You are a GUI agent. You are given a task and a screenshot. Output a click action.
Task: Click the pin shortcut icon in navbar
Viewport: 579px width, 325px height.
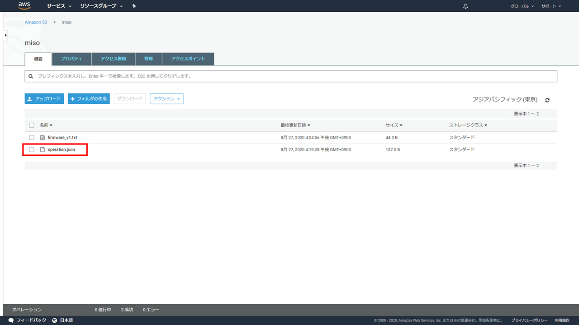click(134, 6)
